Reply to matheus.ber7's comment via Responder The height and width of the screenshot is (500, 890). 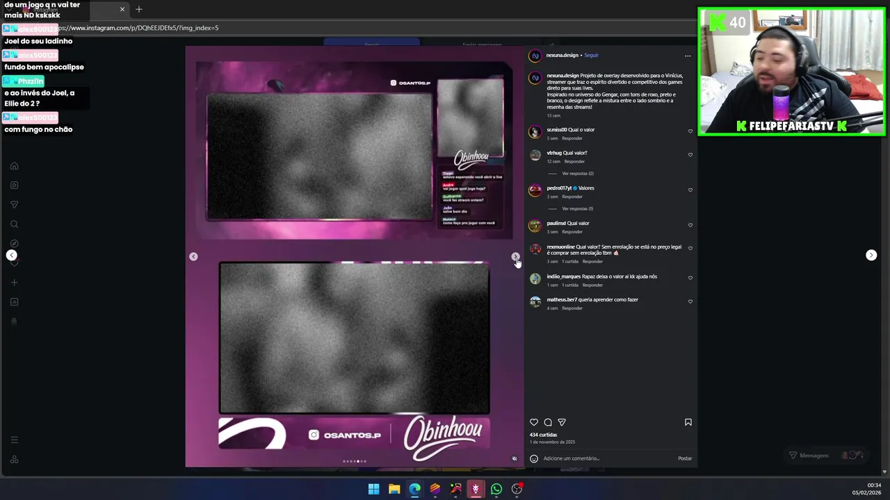coord(572,308)
